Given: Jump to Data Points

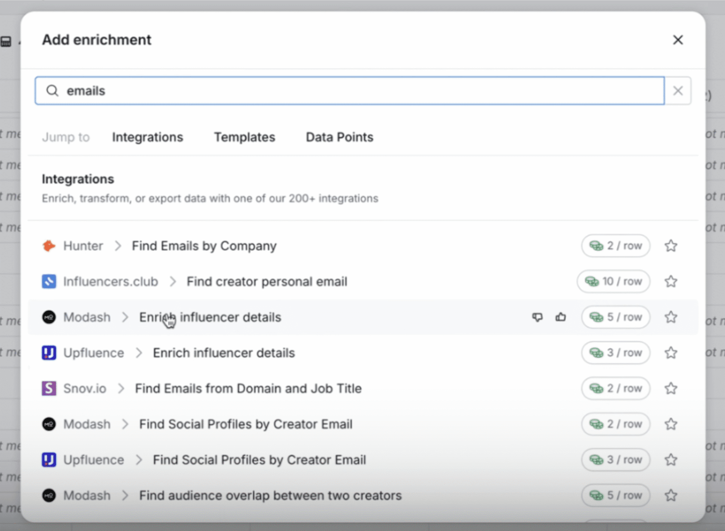Looking at the screenshot, I should tap(339, 137).
